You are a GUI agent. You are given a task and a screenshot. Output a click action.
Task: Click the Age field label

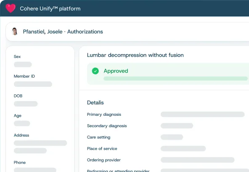(18, 116)
